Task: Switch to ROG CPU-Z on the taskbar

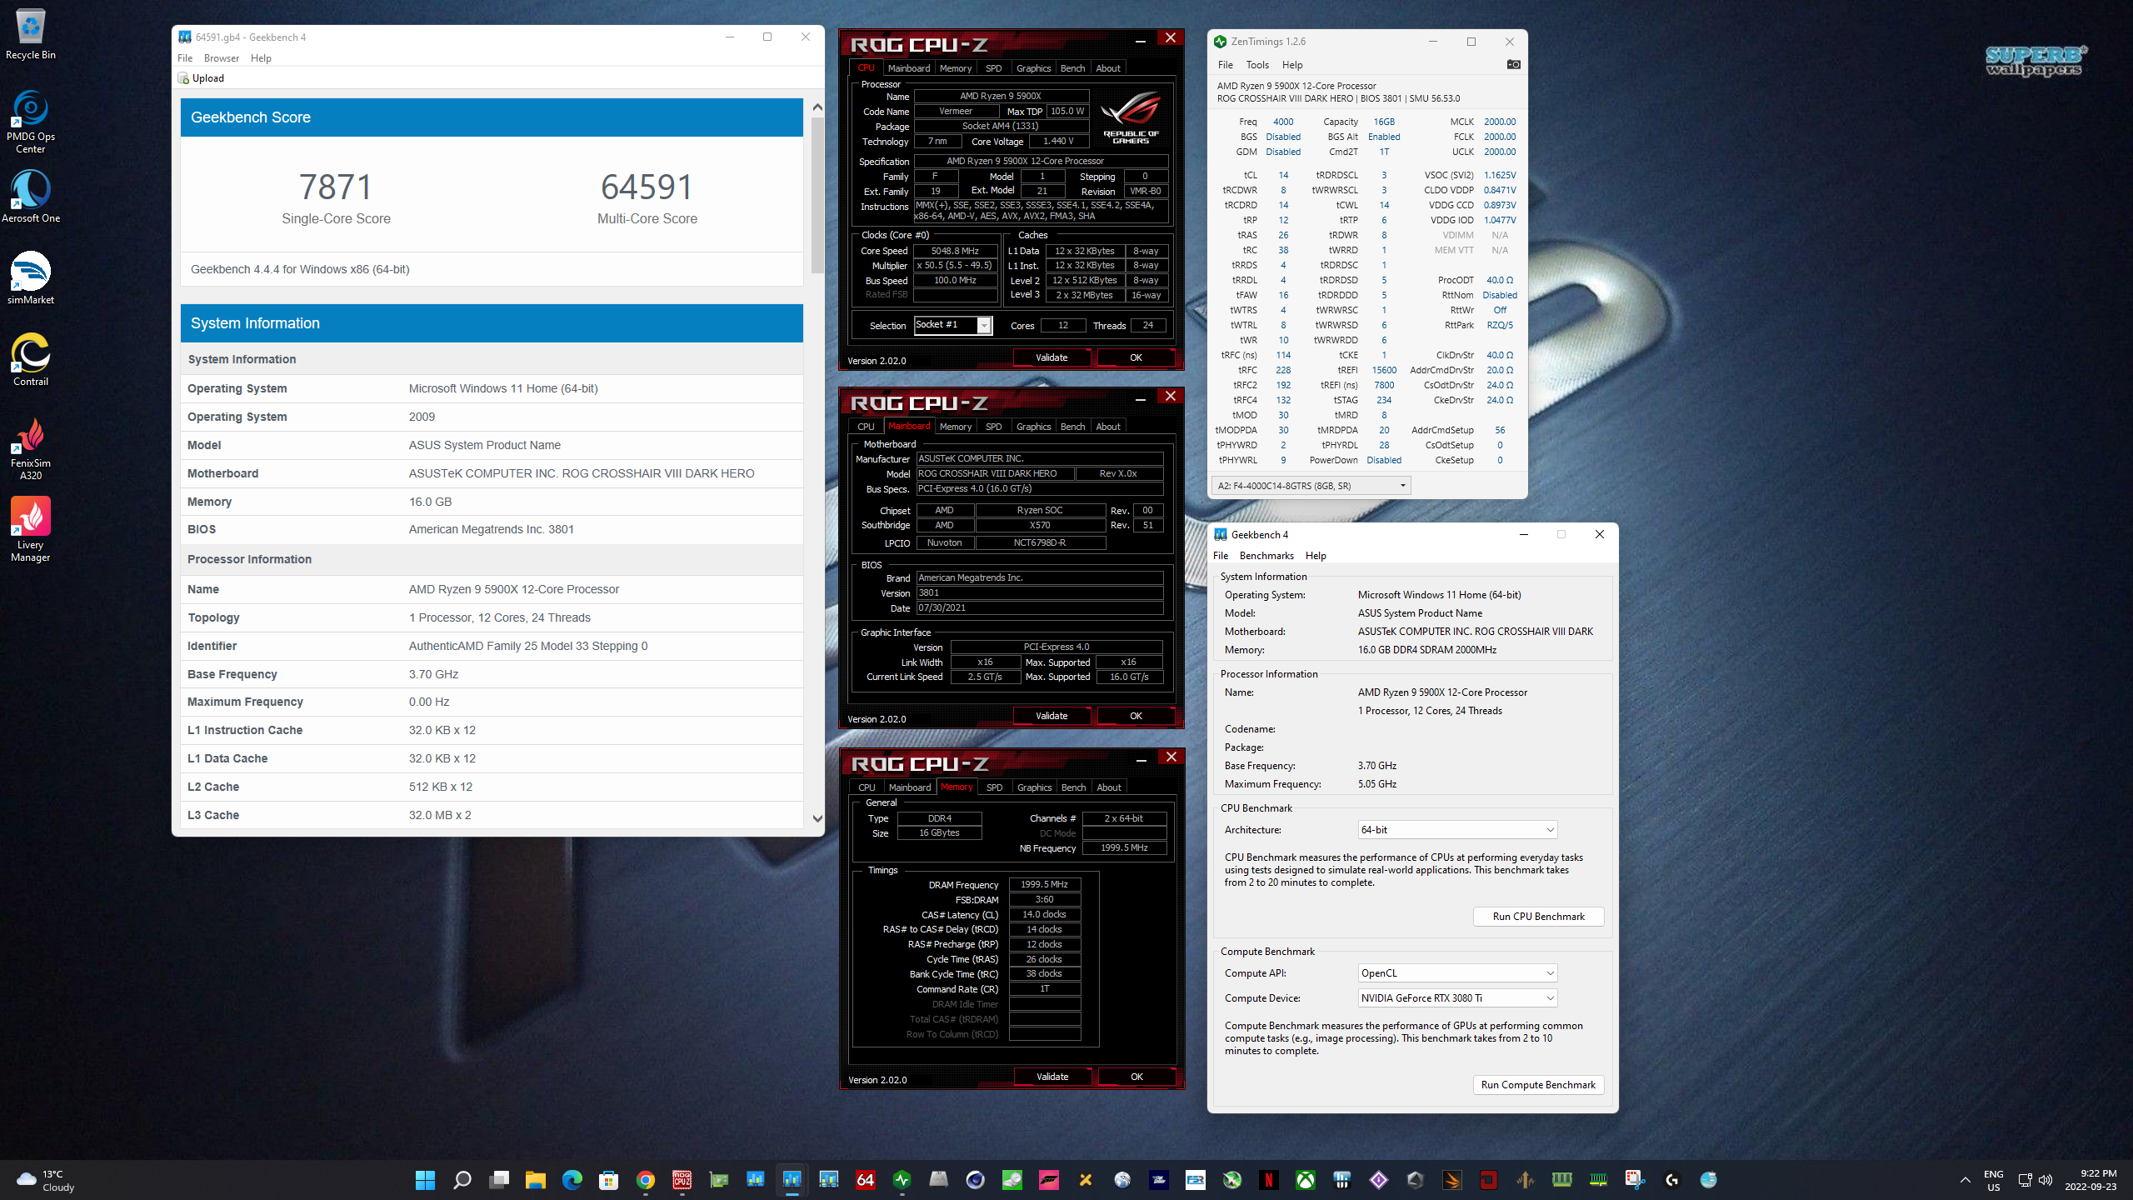Action: click(682, 1179)
